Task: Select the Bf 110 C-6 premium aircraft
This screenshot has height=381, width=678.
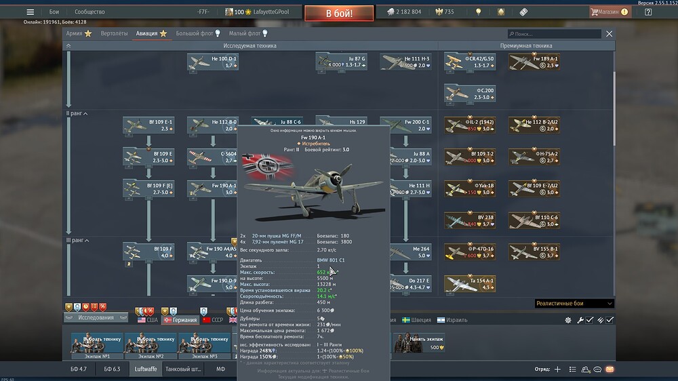Action: [534, 220]
